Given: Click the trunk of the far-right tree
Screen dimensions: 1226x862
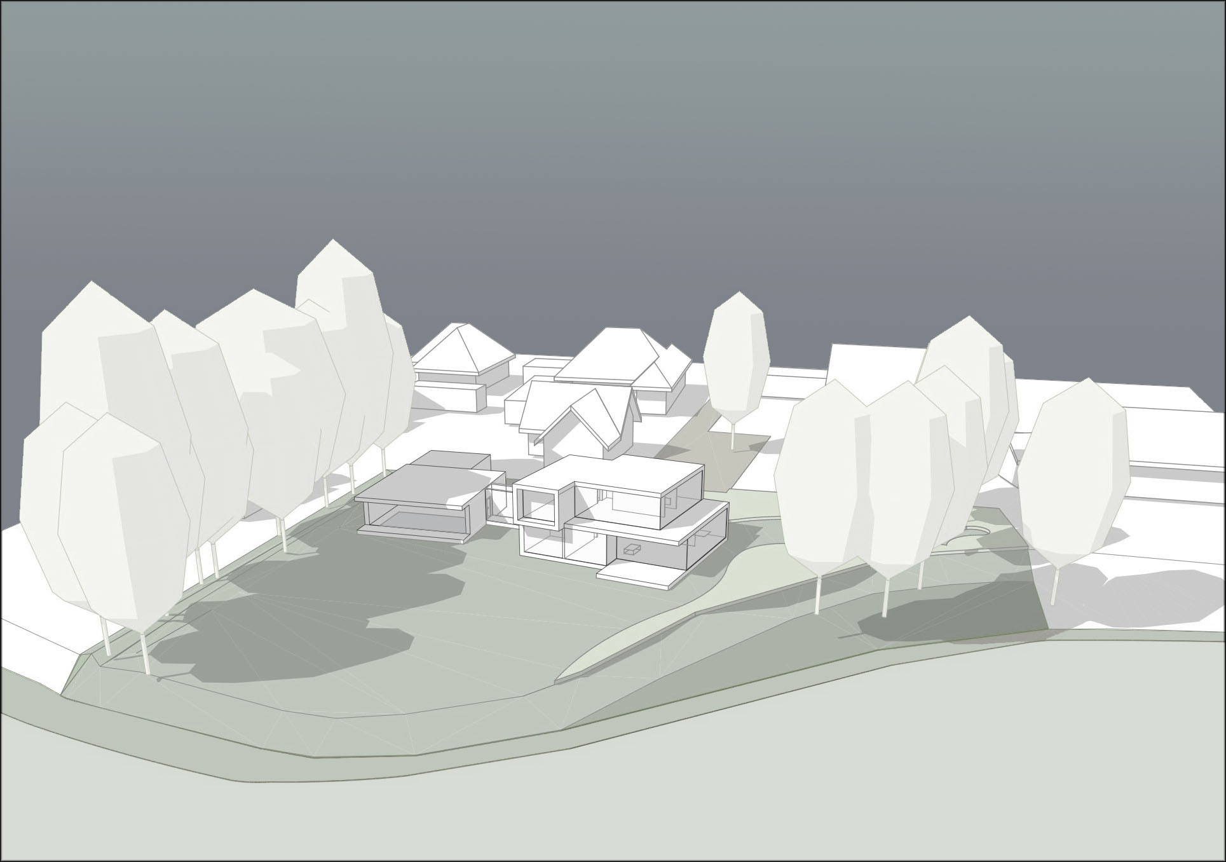Looking at the screenshot, I should pyautogui.click(x=1056, y=585).
